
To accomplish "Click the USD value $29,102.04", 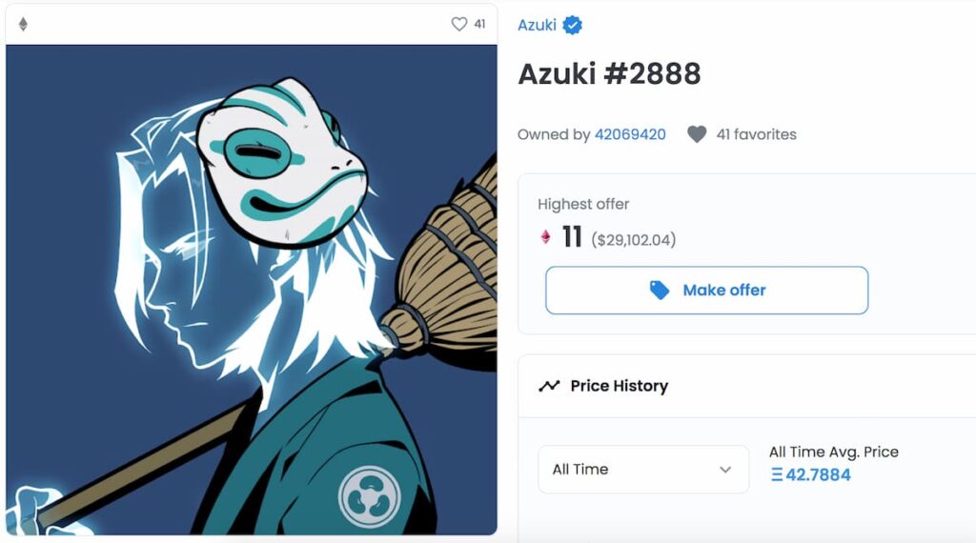I will pos(633,240).
